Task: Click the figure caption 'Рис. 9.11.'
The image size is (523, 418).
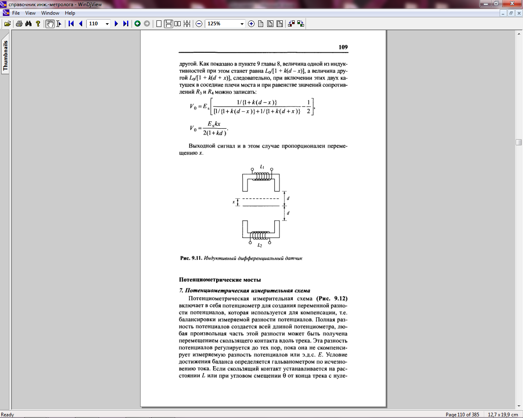Action: (191, 258)
